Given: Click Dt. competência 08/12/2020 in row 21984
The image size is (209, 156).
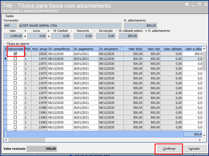Looking at the screenshot, I should (x=60, y=127).
